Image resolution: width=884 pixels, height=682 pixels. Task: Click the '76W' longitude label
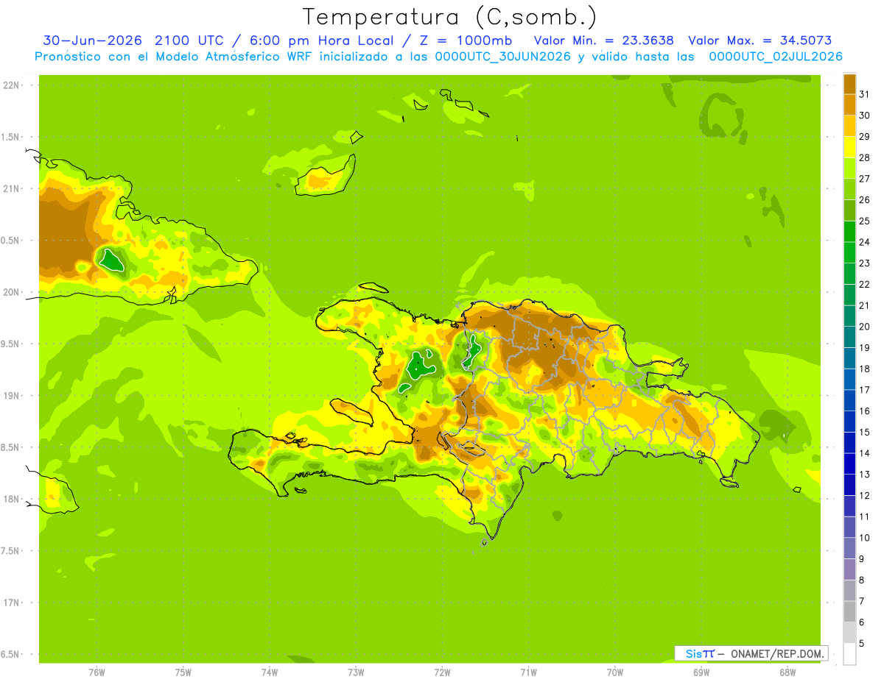click(97, 672)
